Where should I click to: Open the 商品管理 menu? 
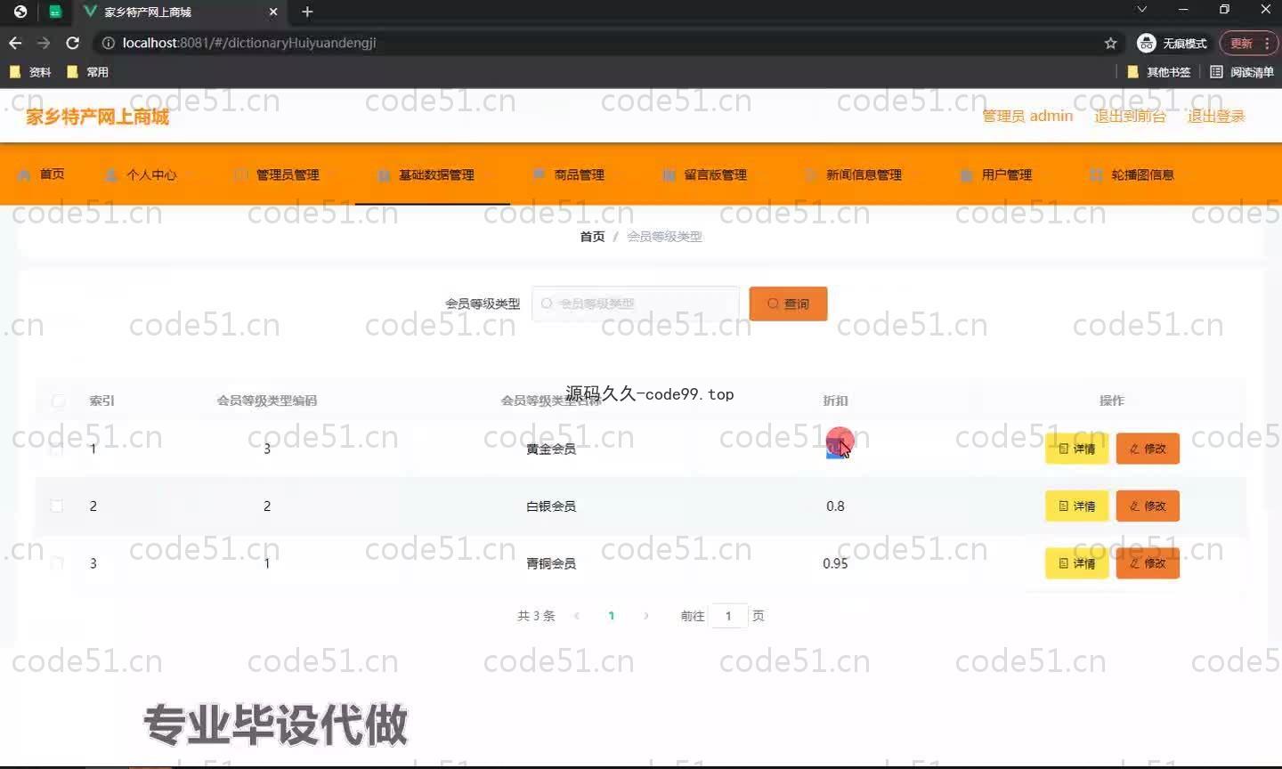click(x=569, y=174)
